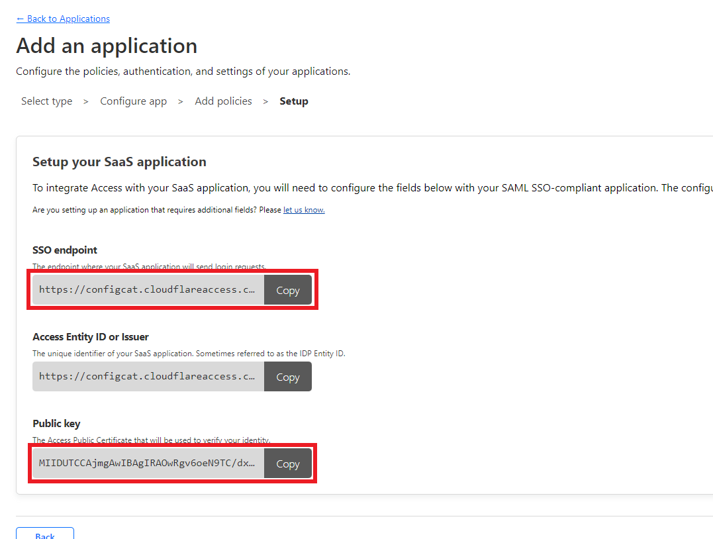
Task: Open the Add policies step
Action: [x=223, y=101]
